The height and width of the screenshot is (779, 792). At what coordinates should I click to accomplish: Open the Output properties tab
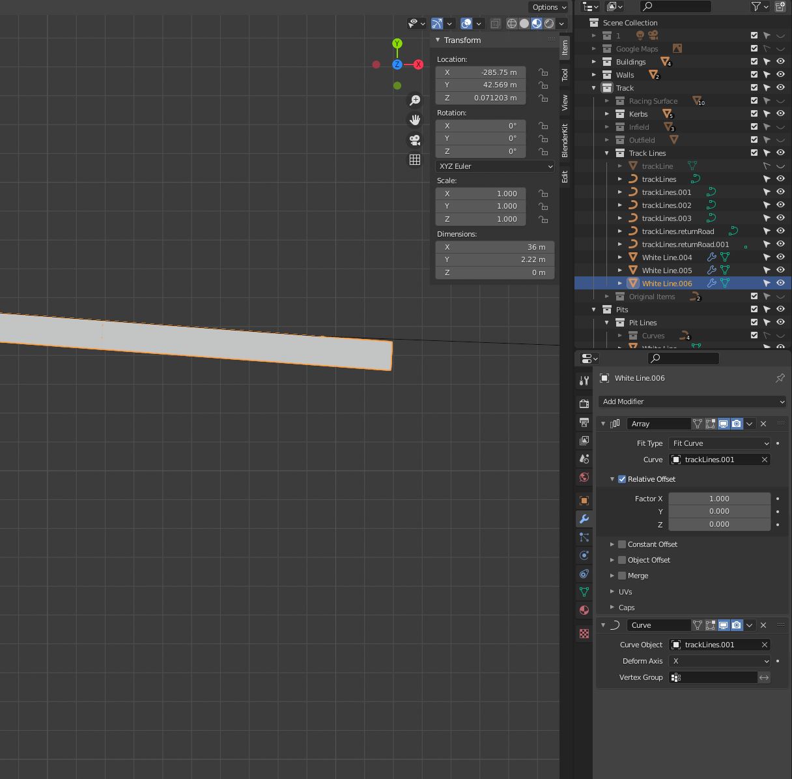click(x=584, y=422)
